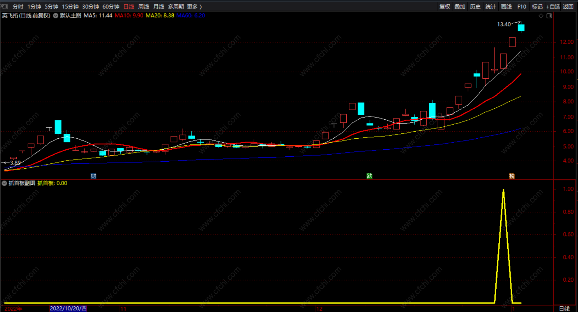The height and width of the screenshot is (312, 578).
Task: Select the 5分钟 period
Action: (51, 7)
